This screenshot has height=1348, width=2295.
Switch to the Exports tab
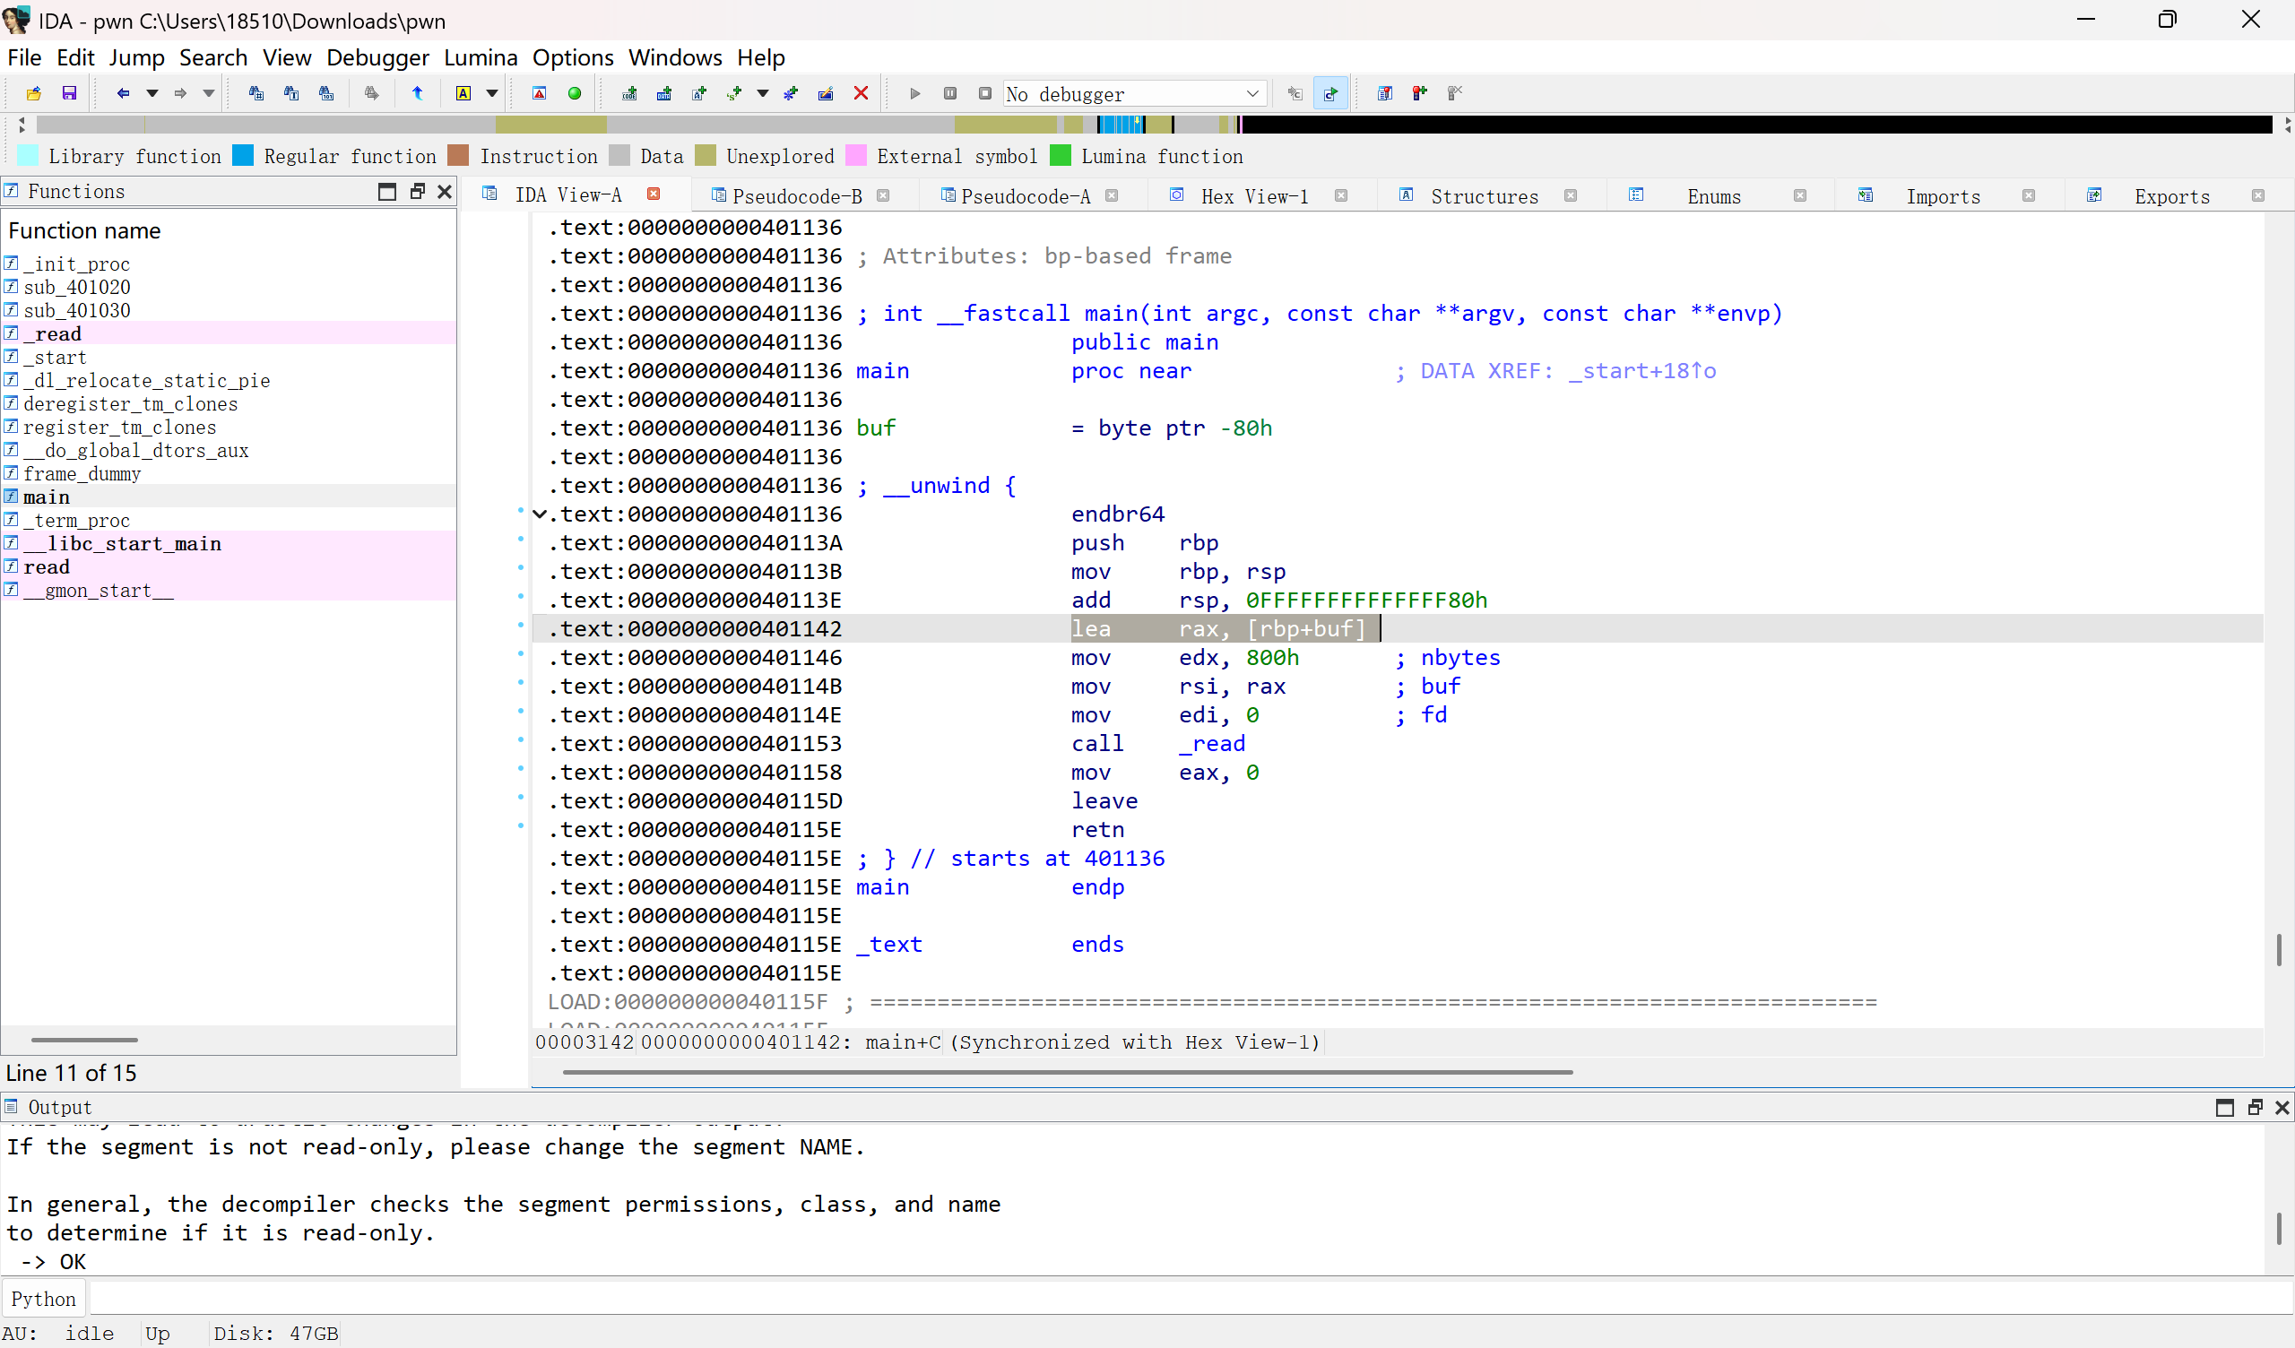pyautogui.click(x=2171, y=195)
